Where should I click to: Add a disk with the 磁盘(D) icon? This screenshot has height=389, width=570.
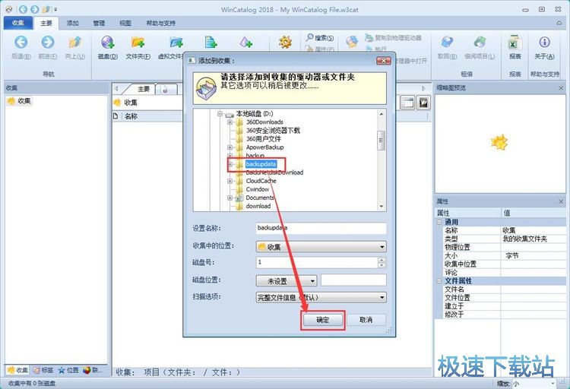[x=108, y=43]
